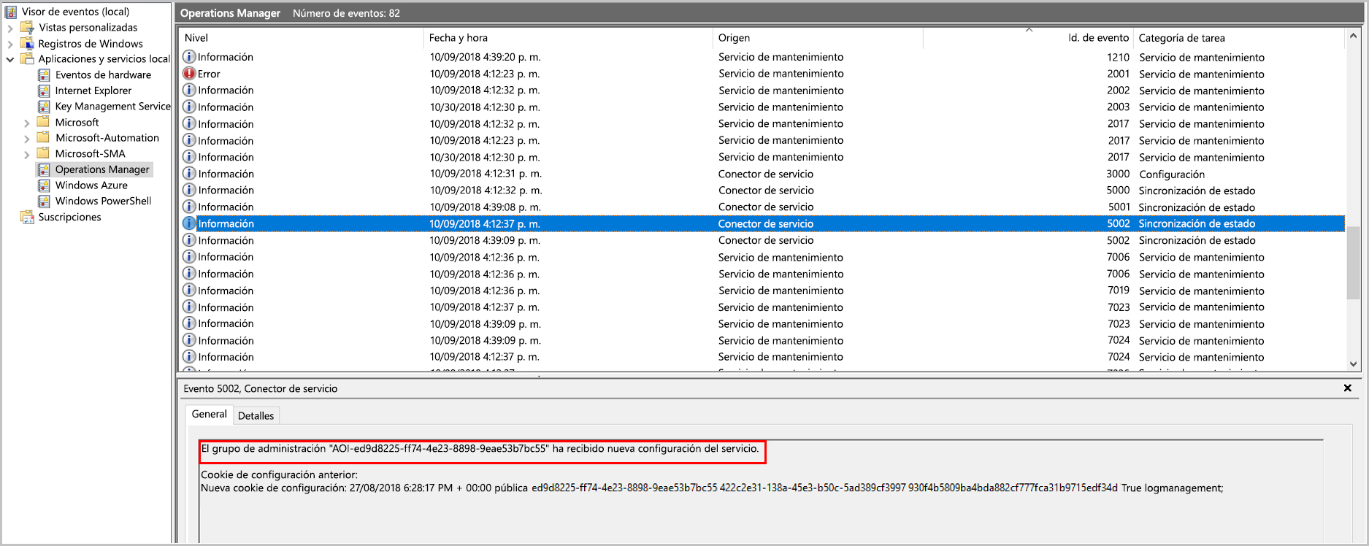
Task: Click the Microsoft-SMA folder icon
Action: [x=44, y=153]
